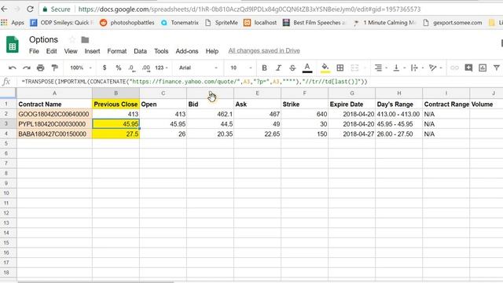Click the browser address bar URL
Screen dimensions: 503x283
[x=249, y=9]
